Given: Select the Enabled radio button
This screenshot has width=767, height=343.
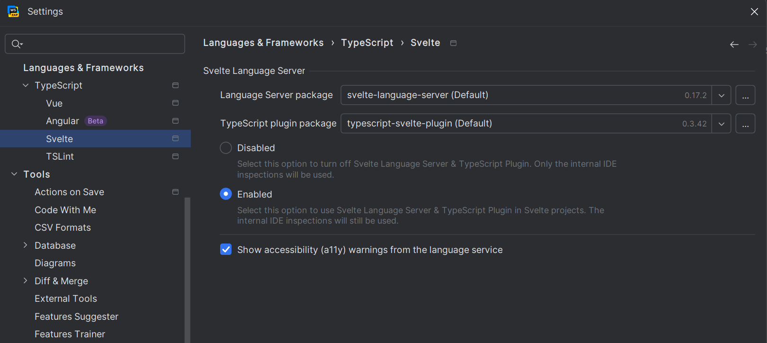Looking at the screenshot, I should (226, 194).
